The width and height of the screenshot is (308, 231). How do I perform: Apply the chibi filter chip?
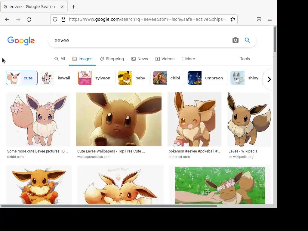point(169,78)
